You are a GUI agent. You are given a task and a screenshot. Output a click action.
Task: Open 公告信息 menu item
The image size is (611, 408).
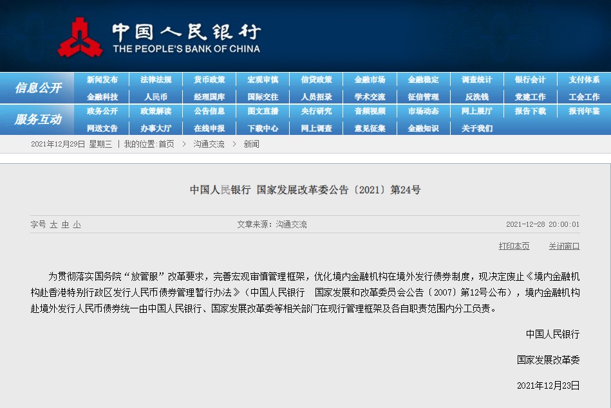209,111
